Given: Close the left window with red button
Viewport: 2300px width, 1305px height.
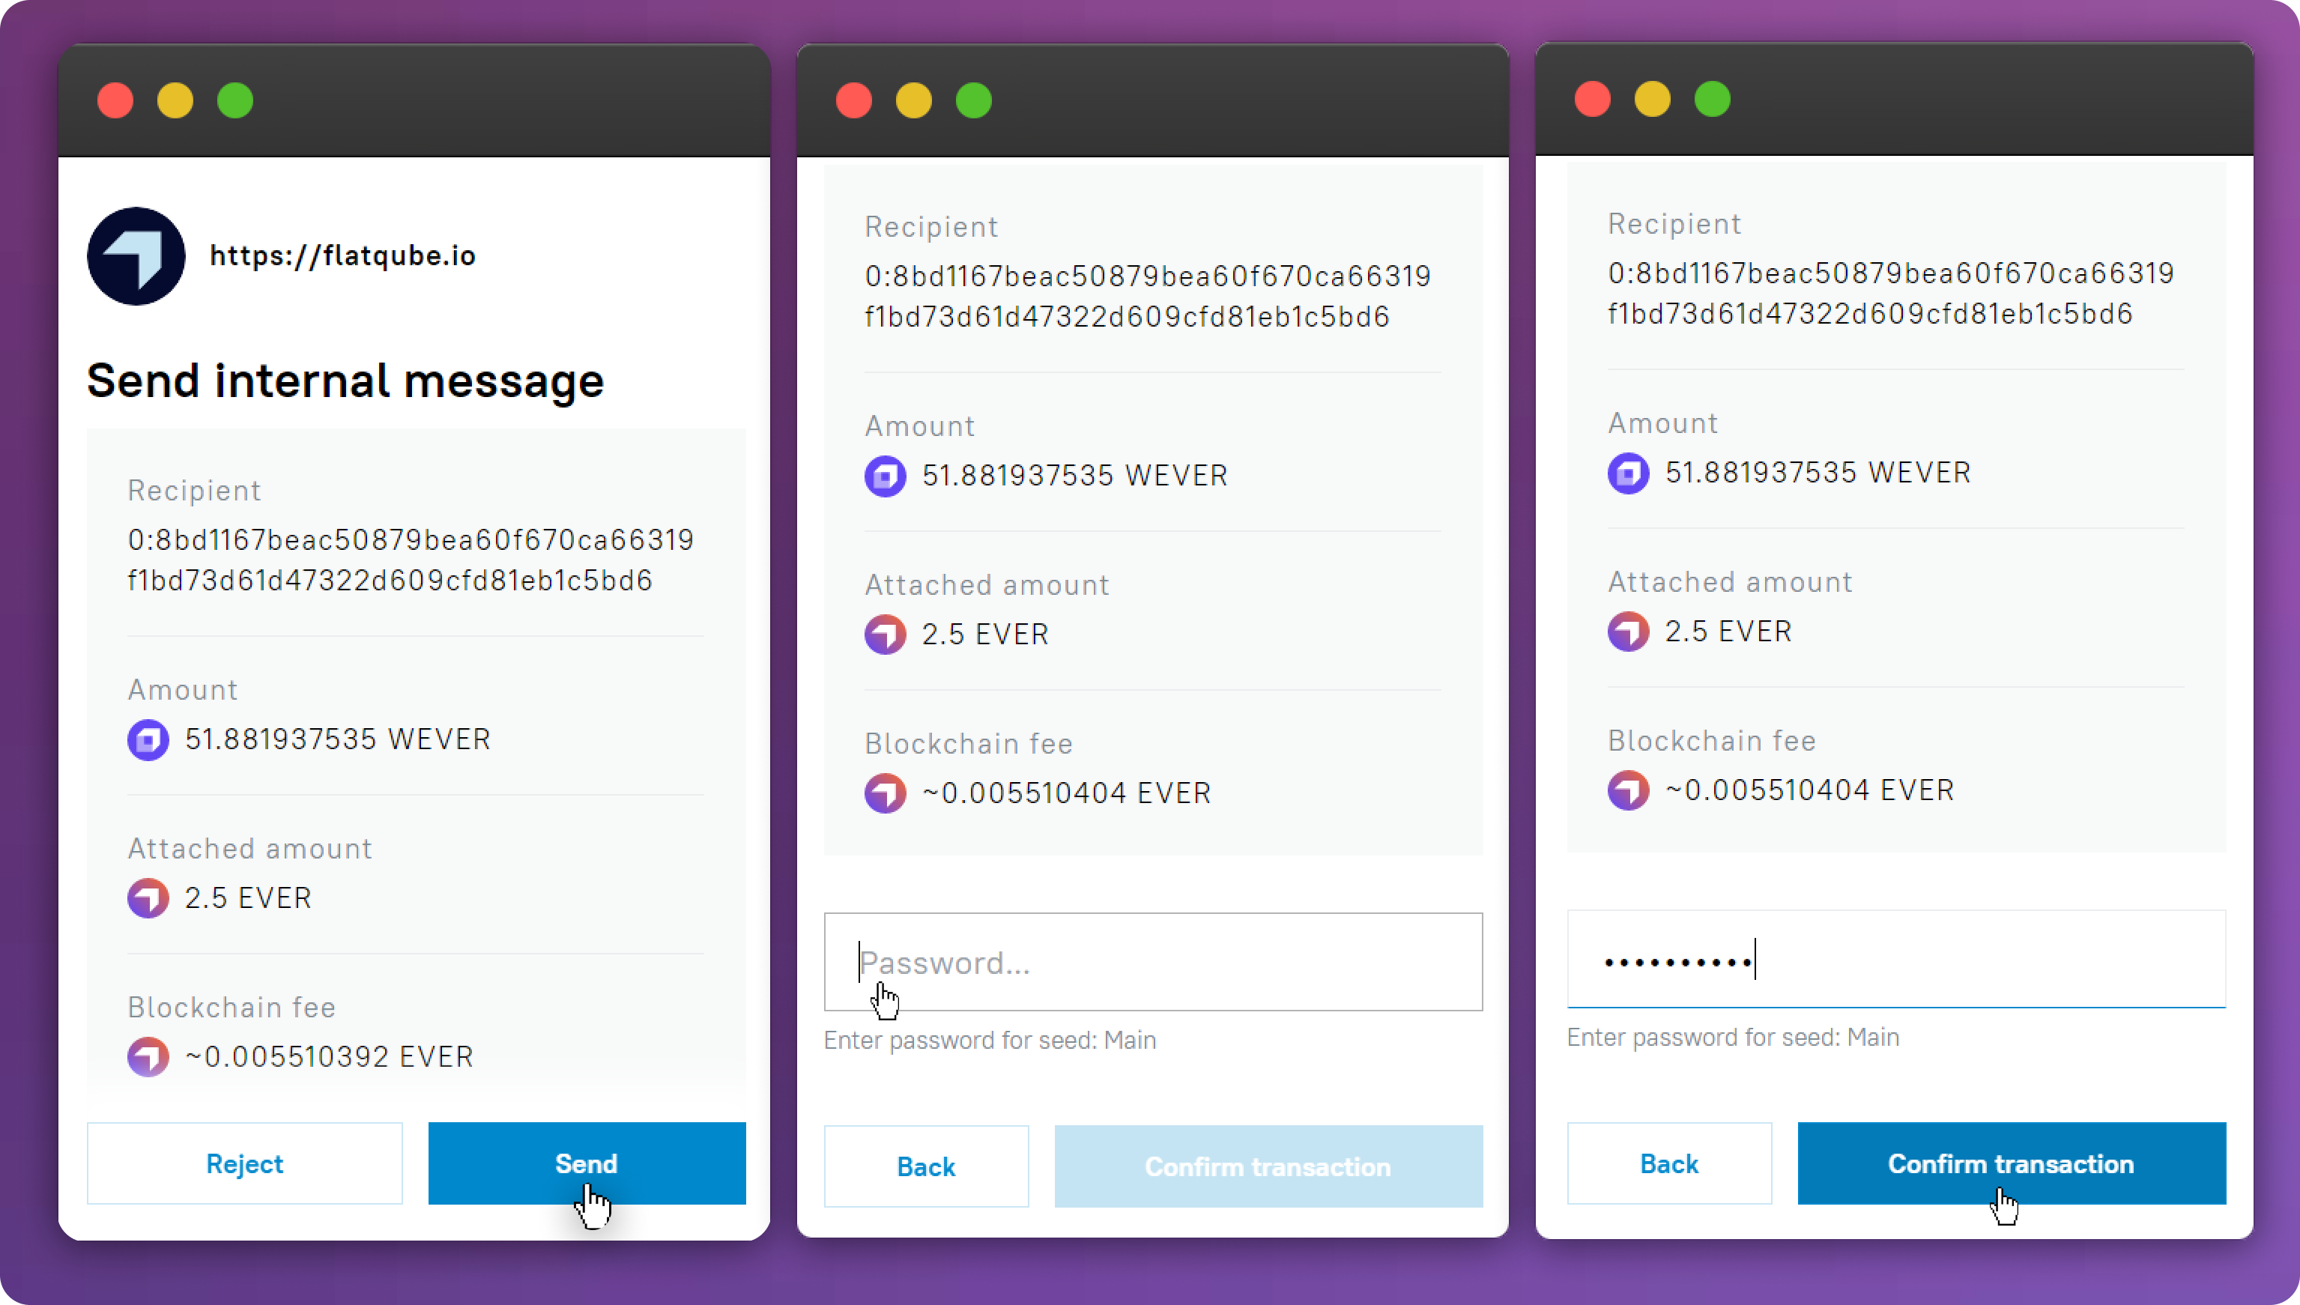Looking at the screenshot, I should click(115, 100).
